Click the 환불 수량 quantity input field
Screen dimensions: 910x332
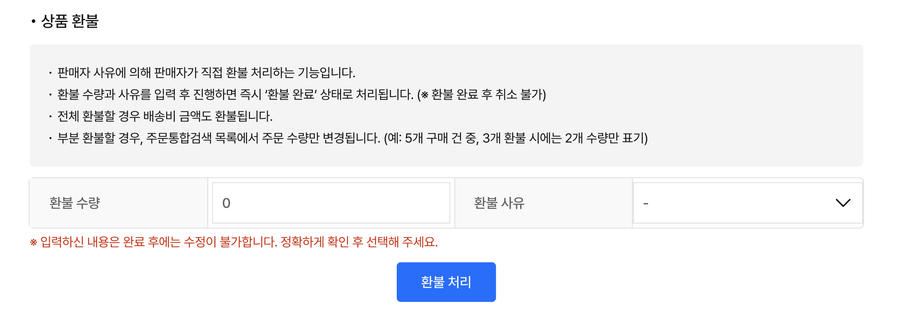(331, 203)
